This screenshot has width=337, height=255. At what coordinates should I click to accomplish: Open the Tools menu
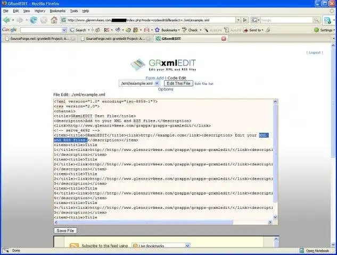point(73,11)
